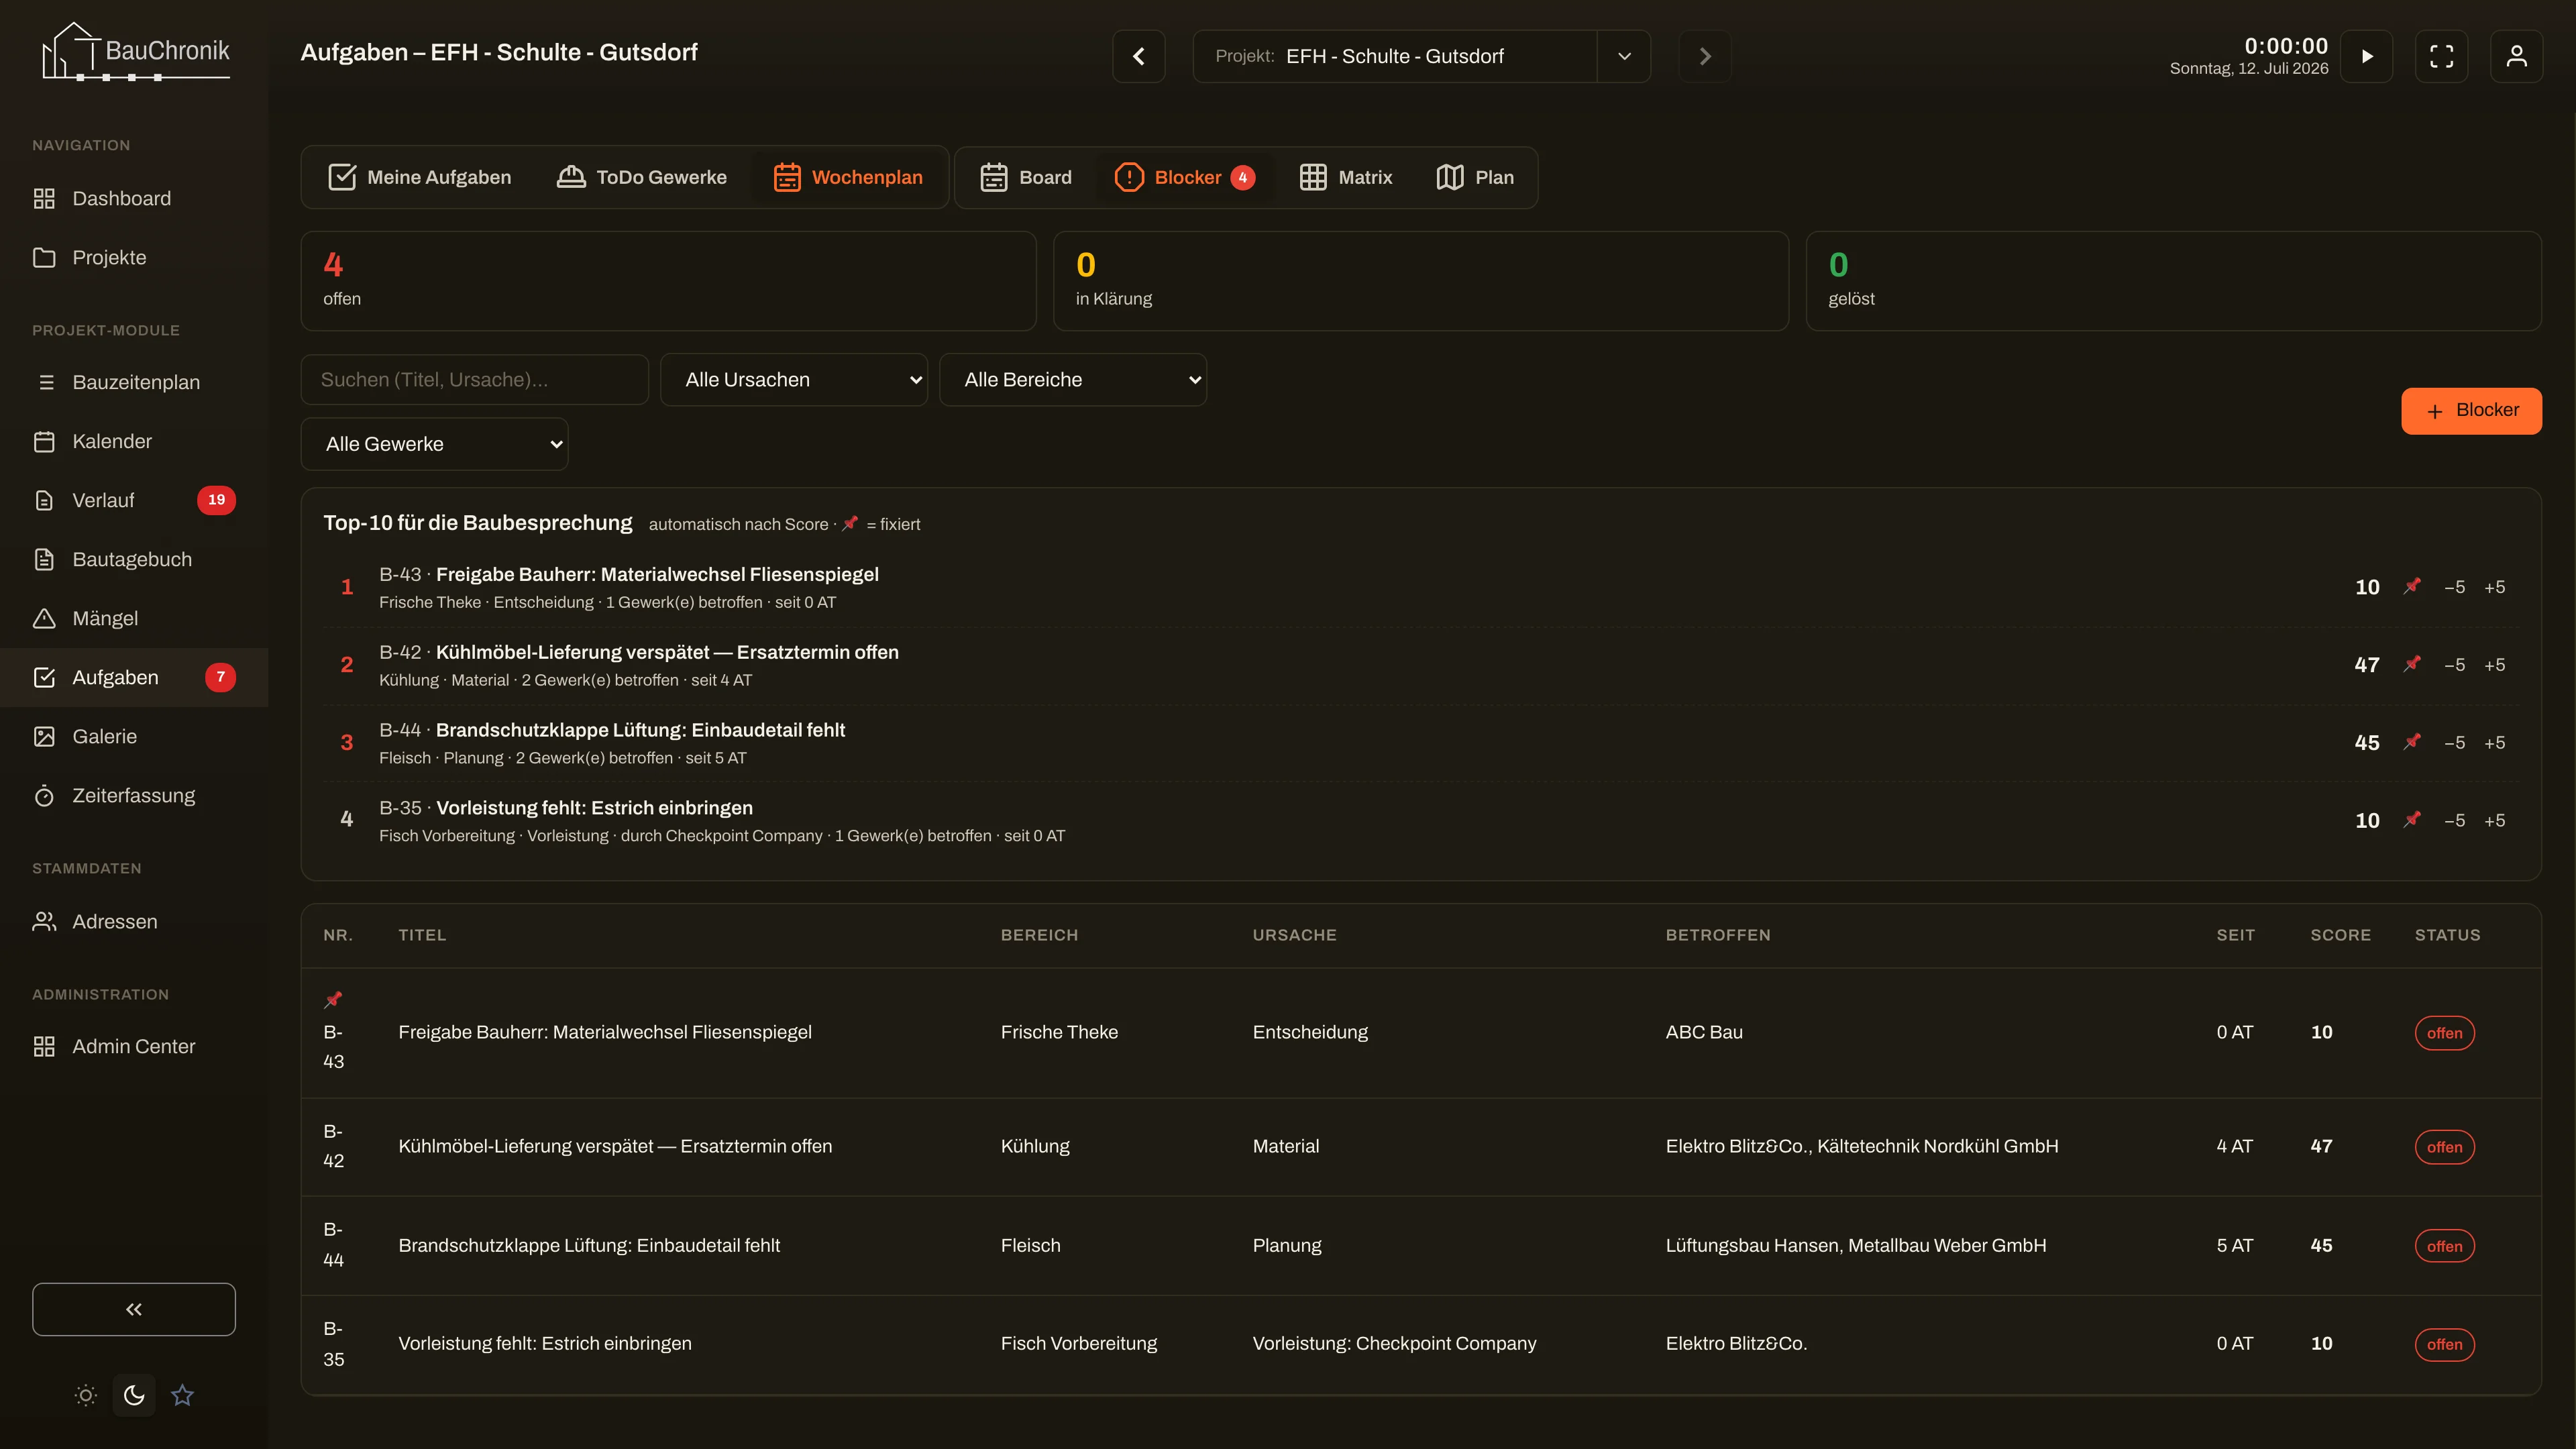Switch to dark theme moon icon

point(134,1395)
